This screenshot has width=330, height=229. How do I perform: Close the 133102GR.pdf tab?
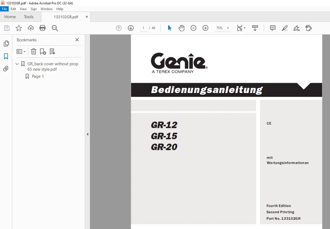coord(87,17)
